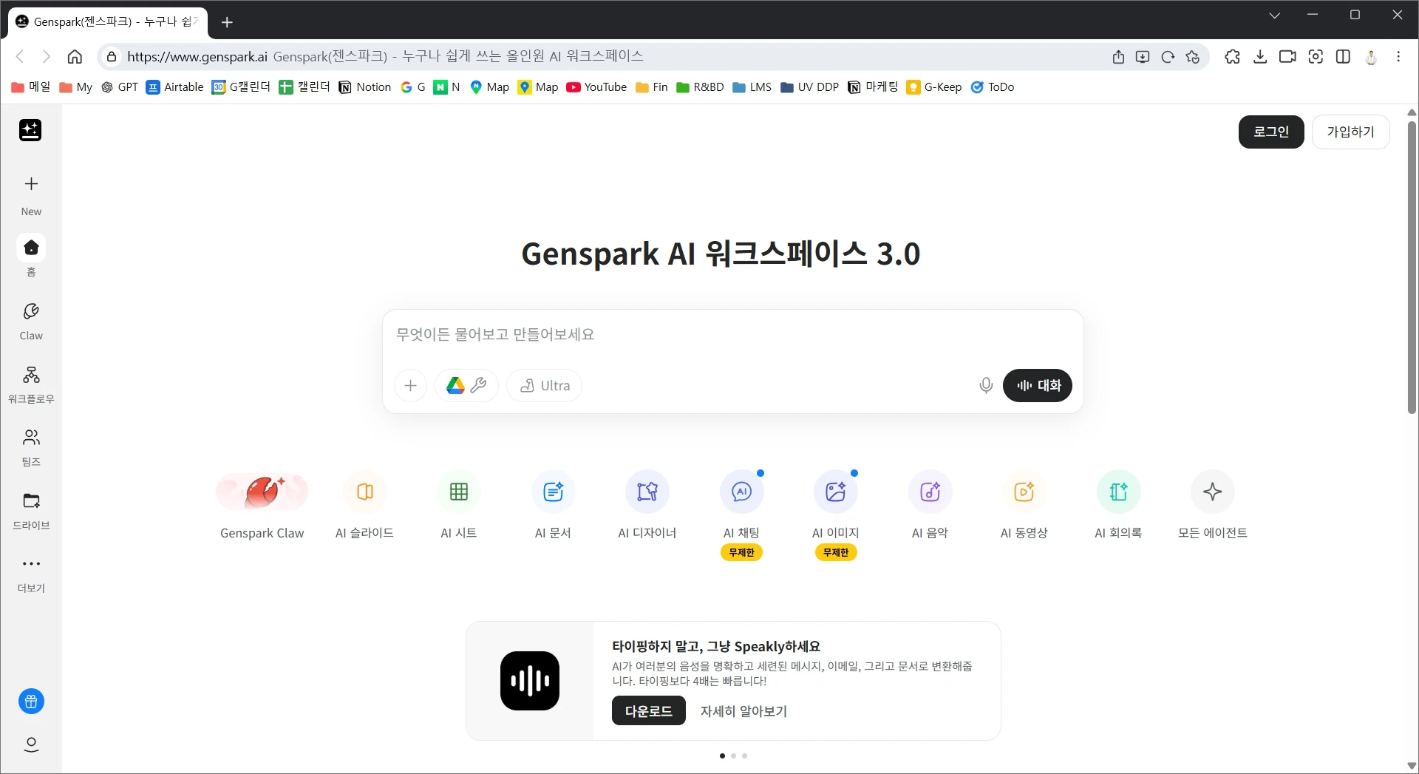Click the share icon in the address bar

(x=1118, y=57)
